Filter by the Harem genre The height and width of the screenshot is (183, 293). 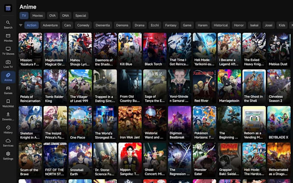tap(203, 25)
